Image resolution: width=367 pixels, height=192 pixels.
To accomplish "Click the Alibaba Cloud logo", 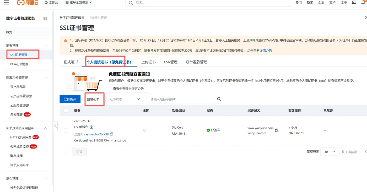I will point(28,3).
